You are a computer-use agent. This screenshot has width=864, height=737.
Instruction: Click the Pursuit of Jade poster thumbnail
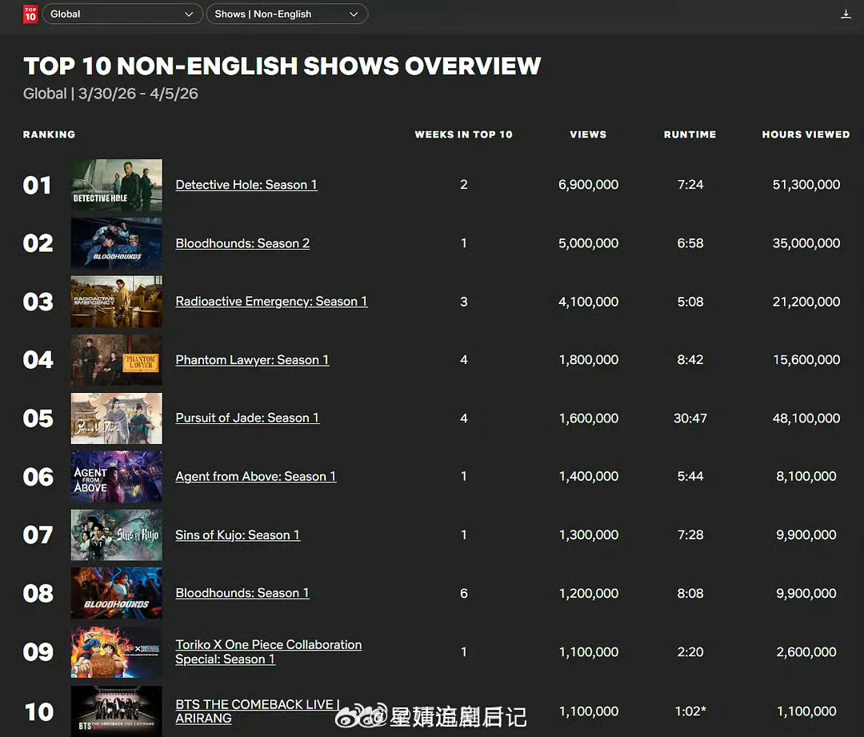116,419
